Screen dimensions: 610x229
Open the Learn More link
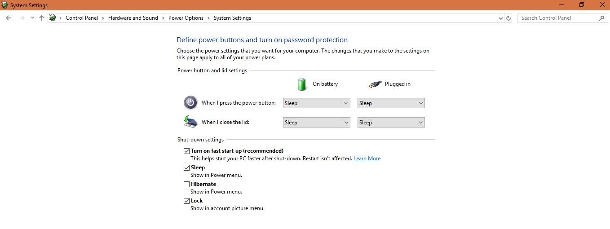coord(367,159)
